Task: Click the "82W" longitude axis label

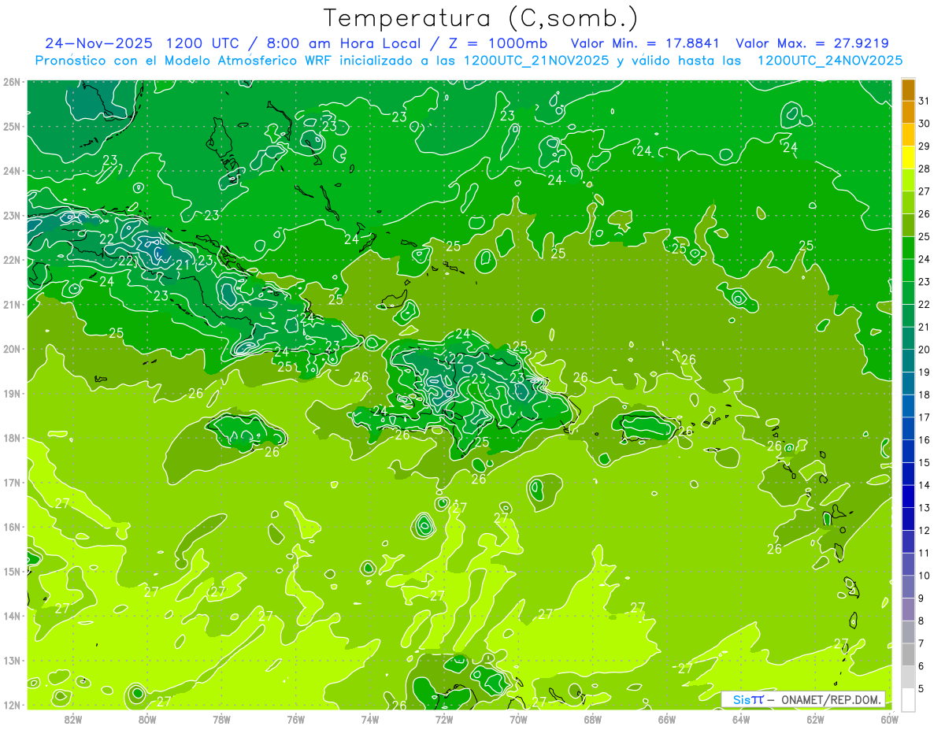Action: click(73, 718)
